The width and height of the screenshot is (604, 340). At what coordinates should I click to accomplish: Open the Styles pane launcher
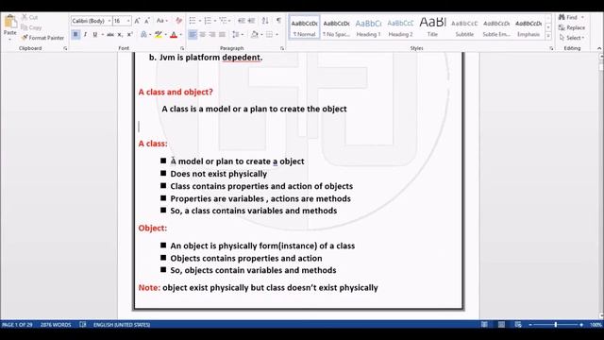(x=551, y=48)
